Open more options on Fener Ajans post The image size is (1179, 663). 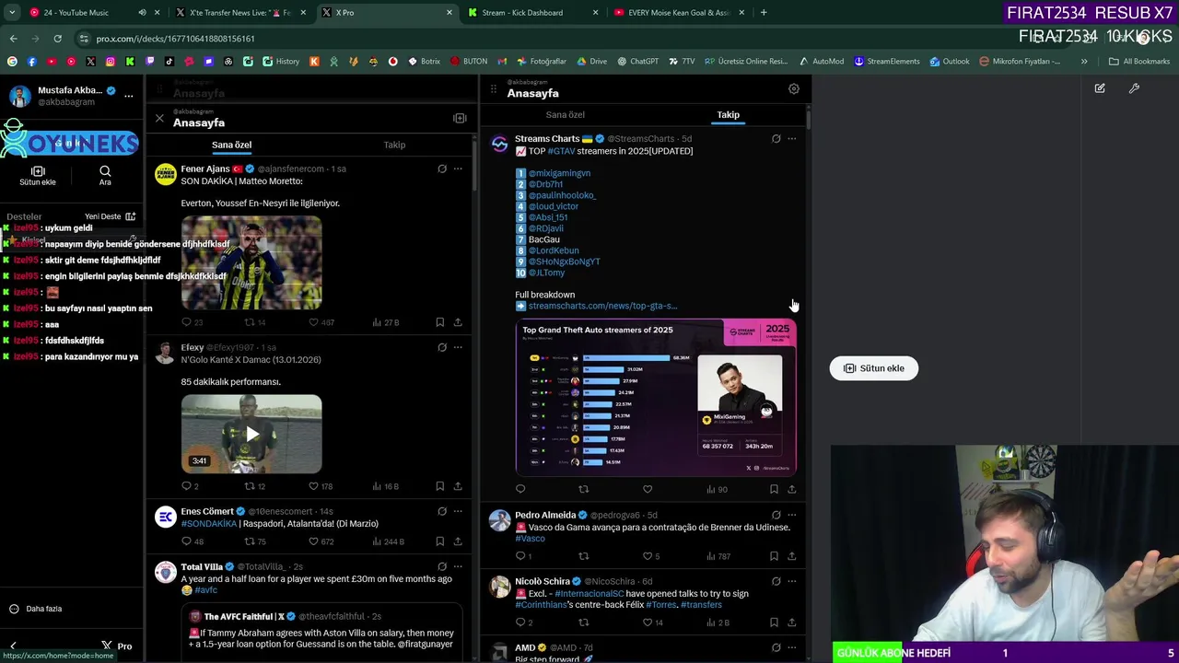(458, 169)
